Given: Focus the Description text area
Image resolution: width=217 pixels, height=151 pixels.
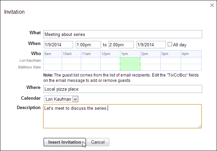Looking at the screenshot, I should (x=122, y=116).
